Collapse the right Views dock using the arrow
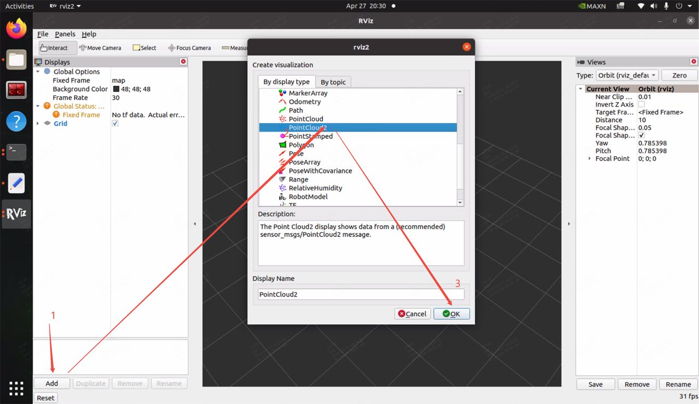699x404 pixels. 569,224
